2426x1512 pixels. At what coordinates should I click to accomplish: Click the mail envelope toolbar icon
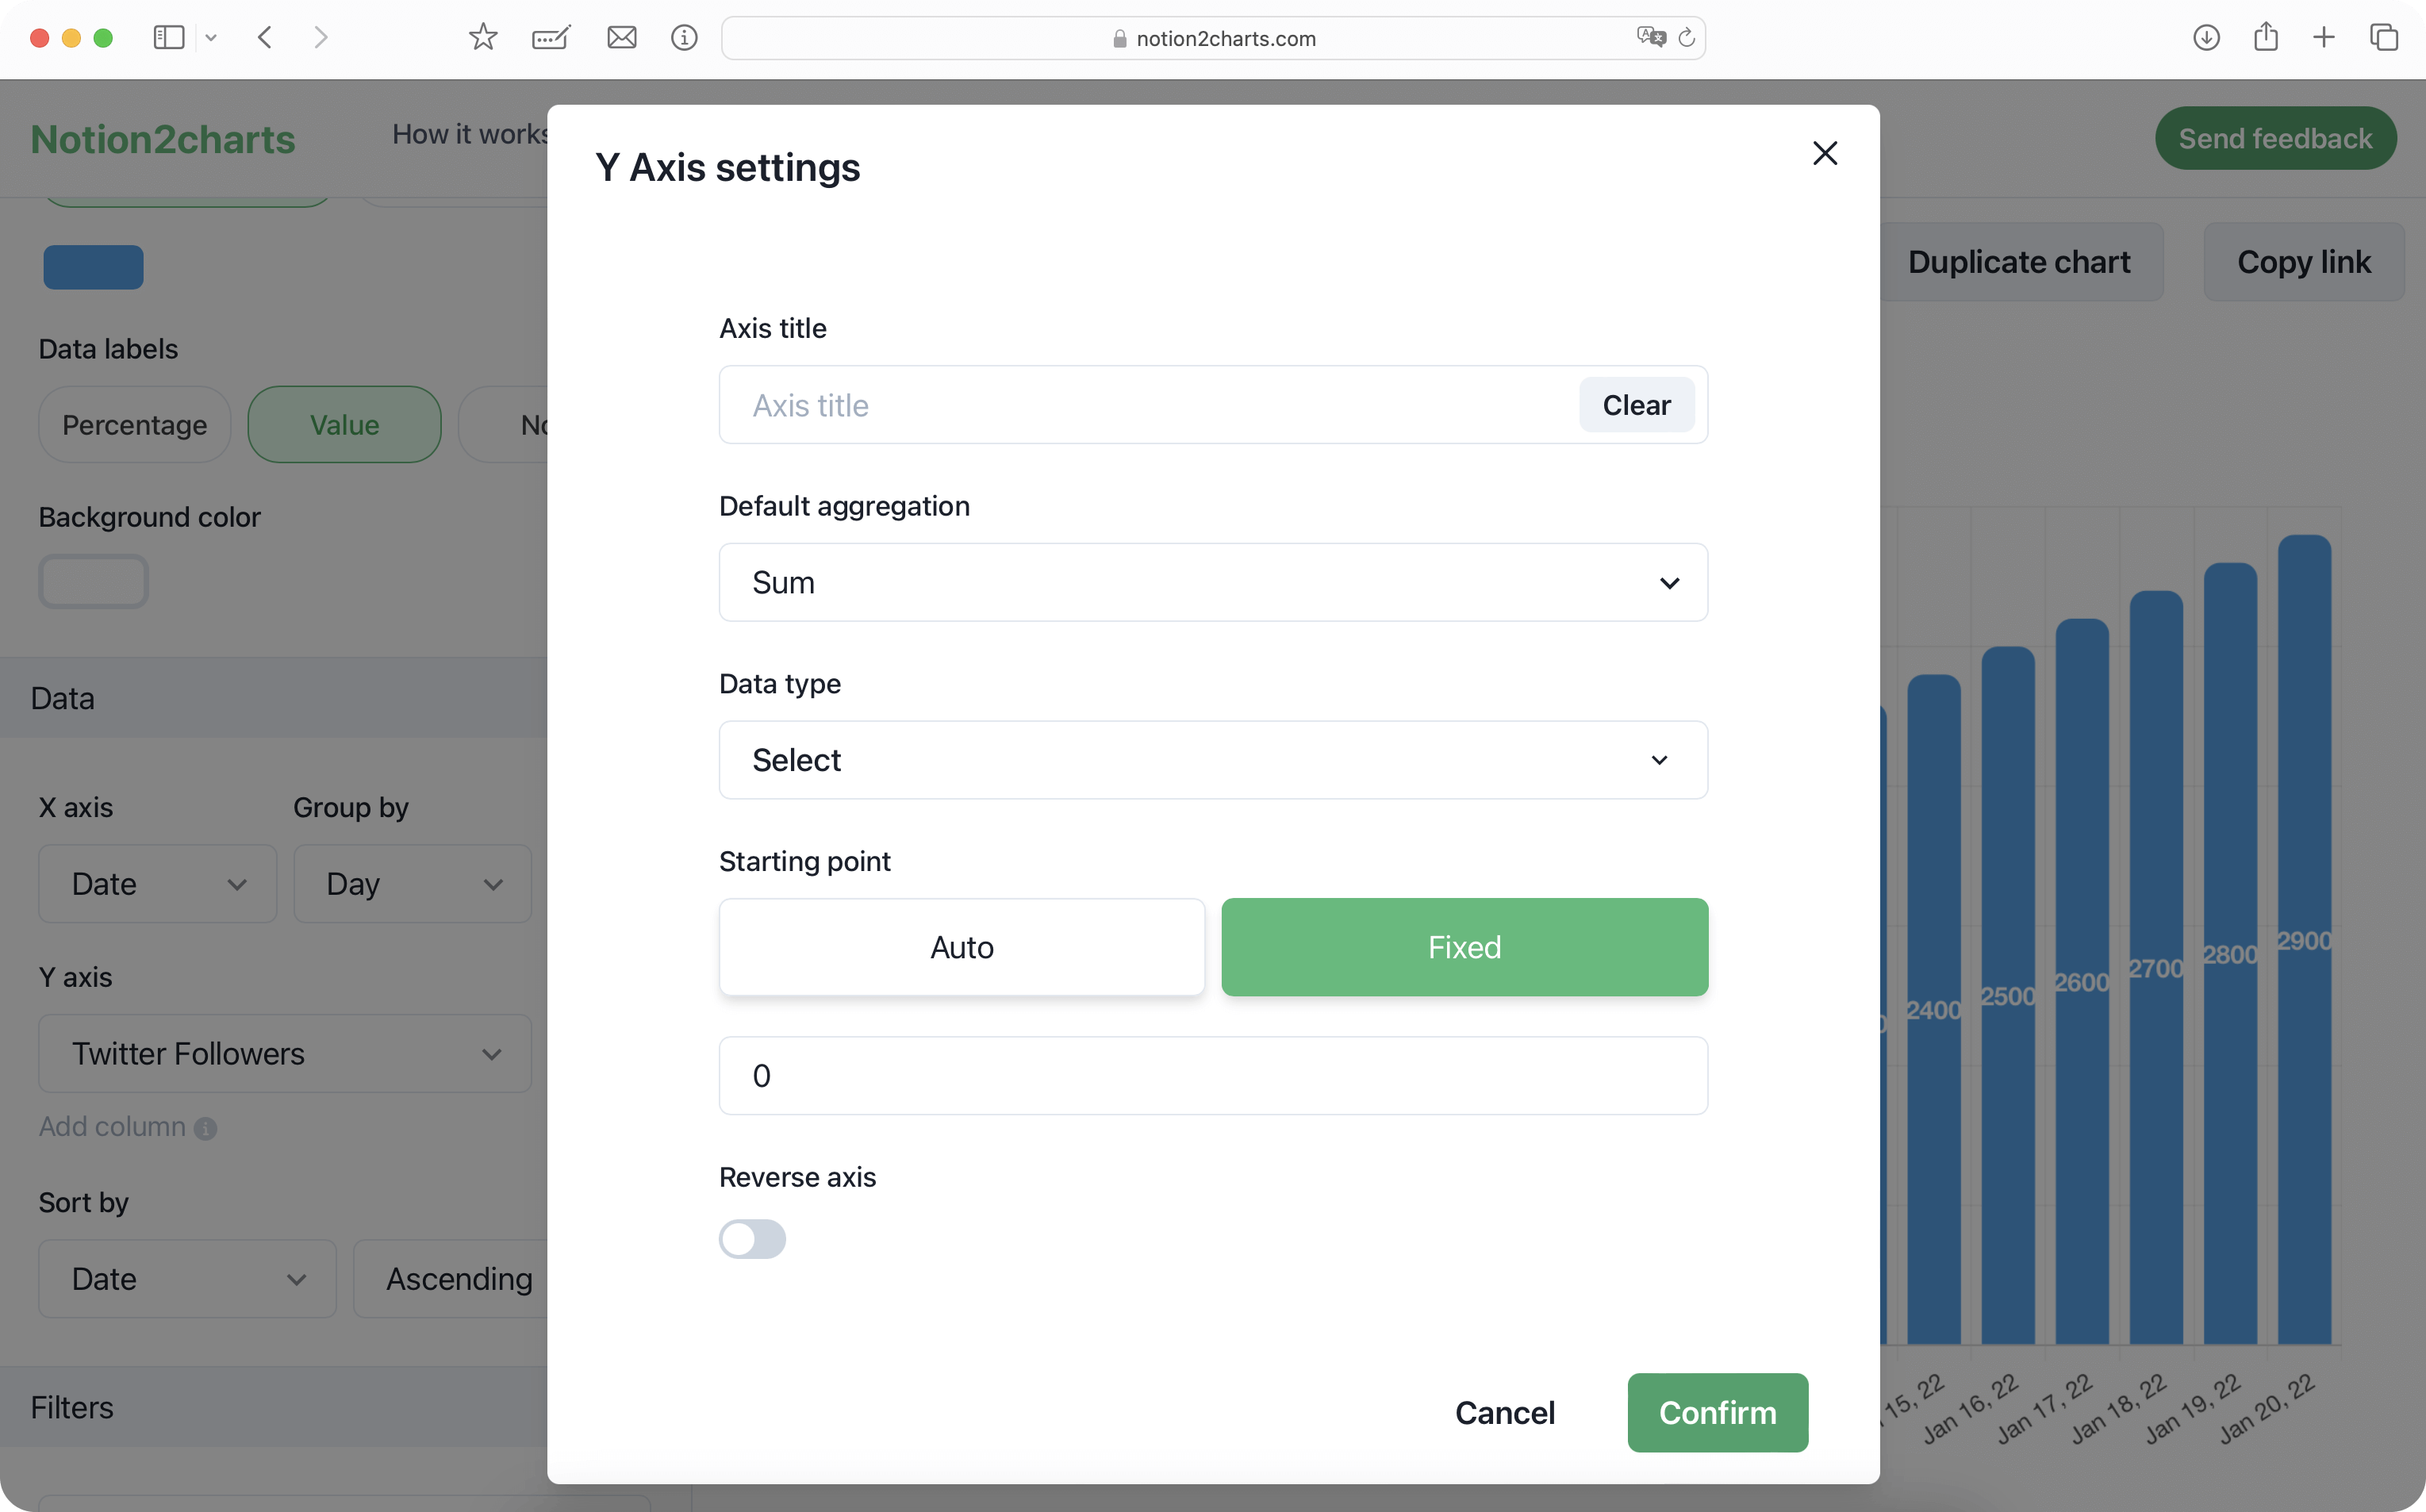(x=621, y=38)
